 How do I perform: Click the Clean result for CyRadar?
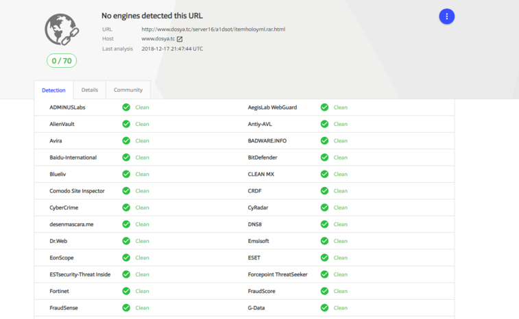tap(340, 207)
